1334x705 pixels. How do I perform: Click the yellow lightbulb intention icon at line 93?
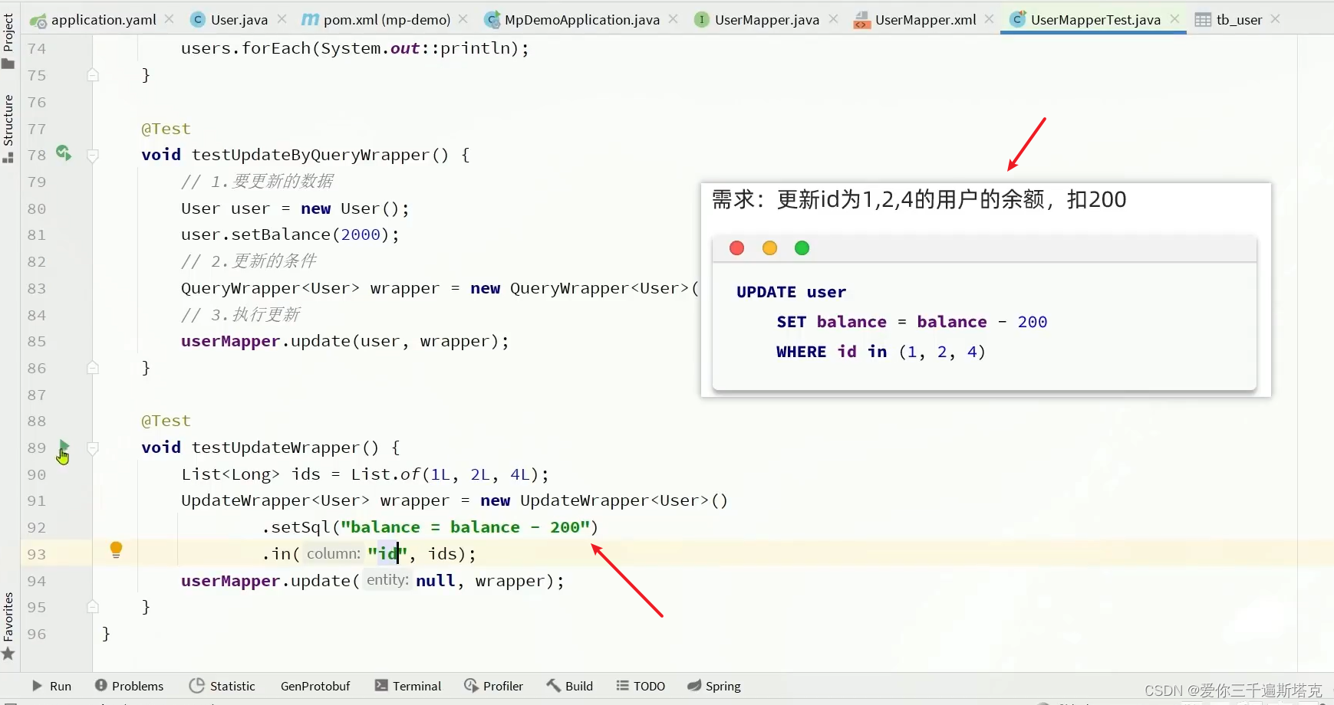click(x=116, y=549)
